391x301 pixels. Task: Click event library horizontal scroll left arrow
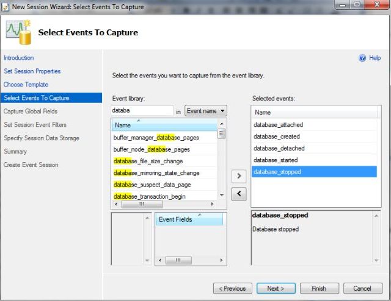tap(116, 204)
